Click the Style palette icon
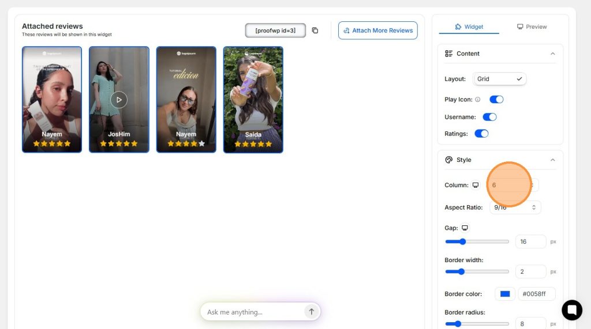This screenshot has width=591, height=329. (448, 160)
